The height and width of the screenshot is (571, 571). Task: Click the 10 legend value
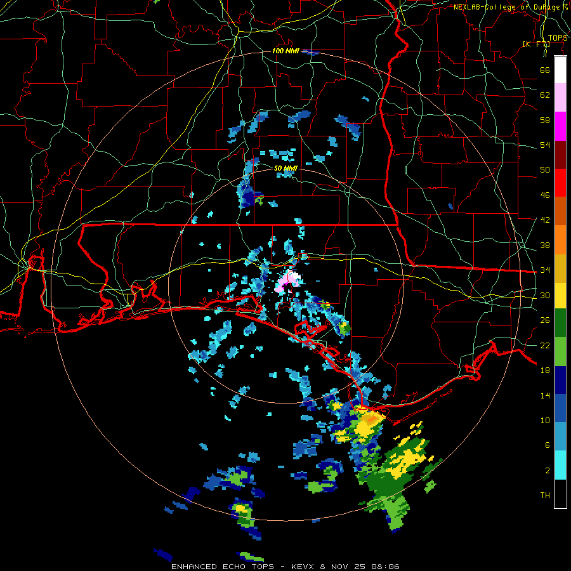point(545,420)
